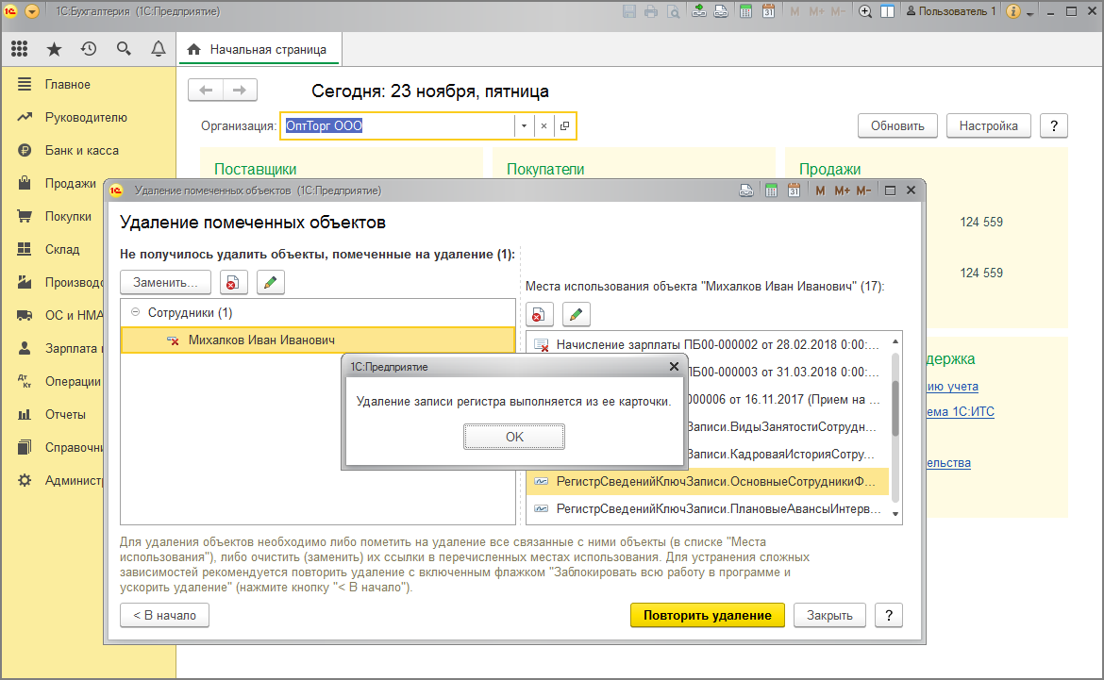The width and height of the screenshot is (1104, 680).
Task: Open notifications bell icon
Action: point(159,49)
